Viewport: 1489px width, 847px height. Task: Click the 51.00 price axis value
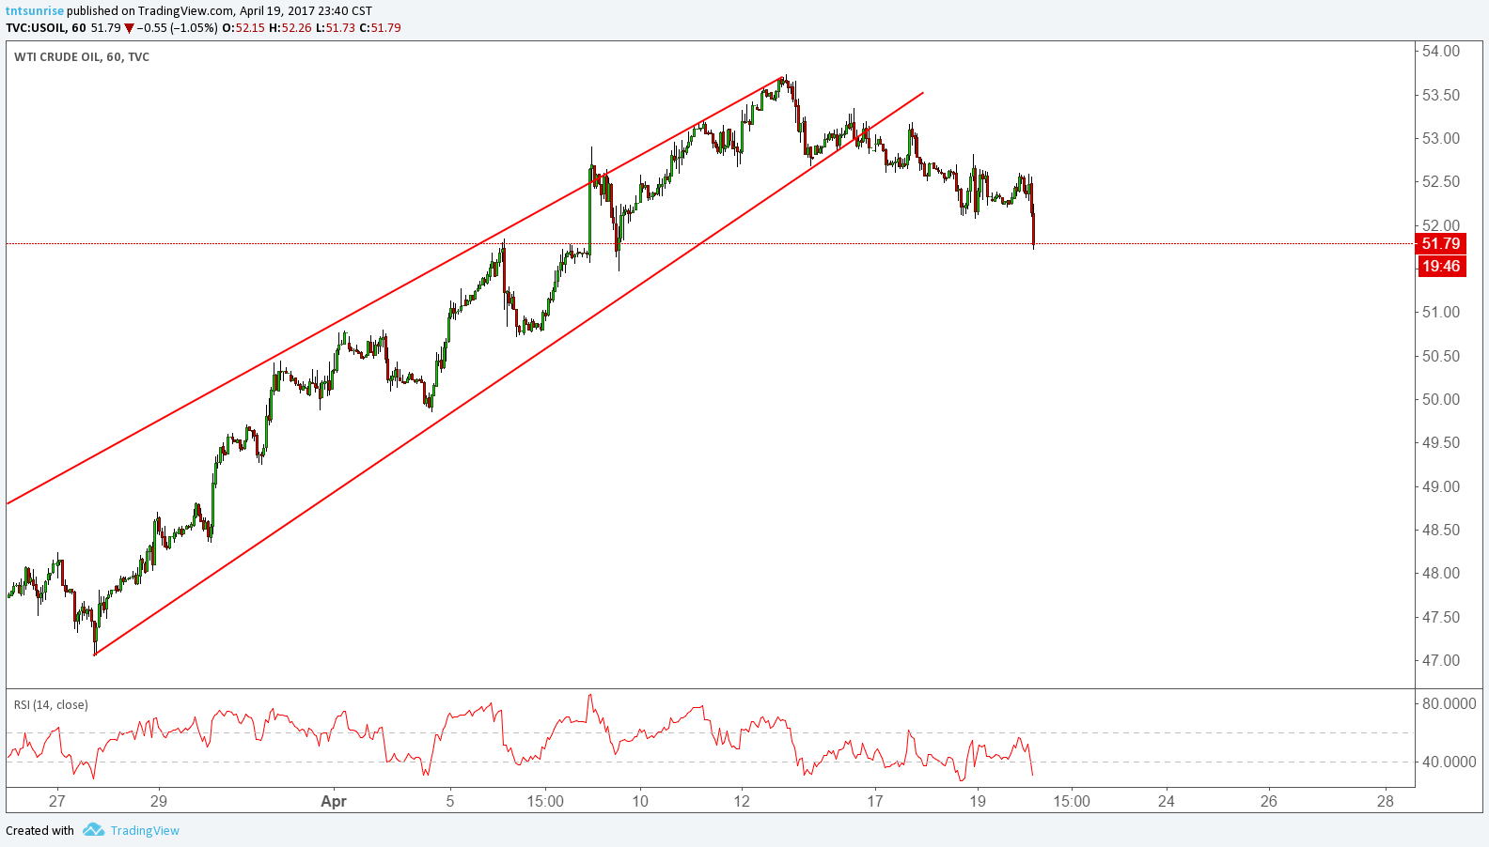click(x=1441, y=312)
